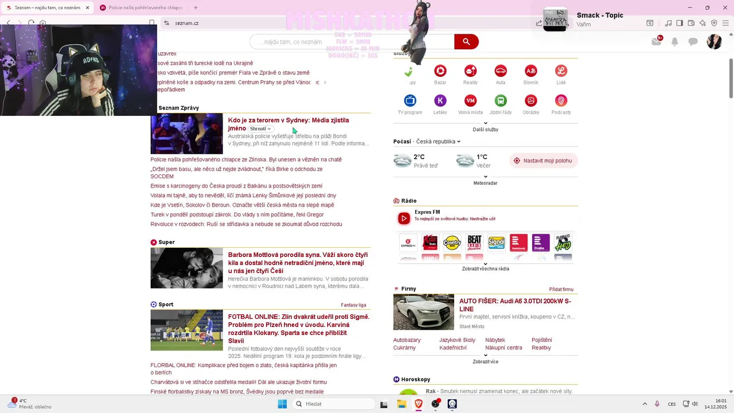Click the Sydney news thumbnail image
This screenshot has width=734, height=413.
tap(186, 134)
